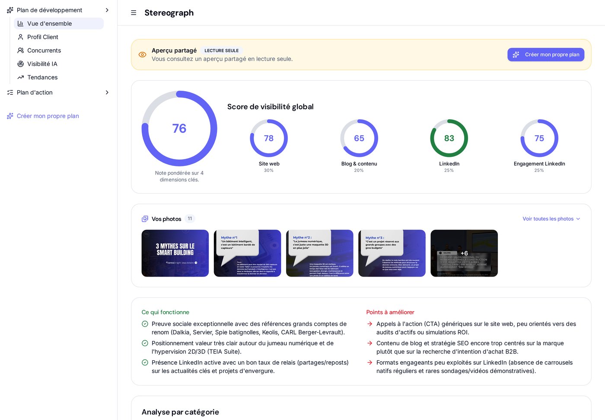Click the Stereograph page title
The image size is (605, 420).
[x=169, y=13]
